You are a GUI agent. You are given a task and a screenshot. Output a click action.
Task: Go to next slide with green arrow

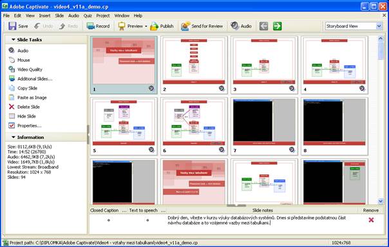(278, 26)
